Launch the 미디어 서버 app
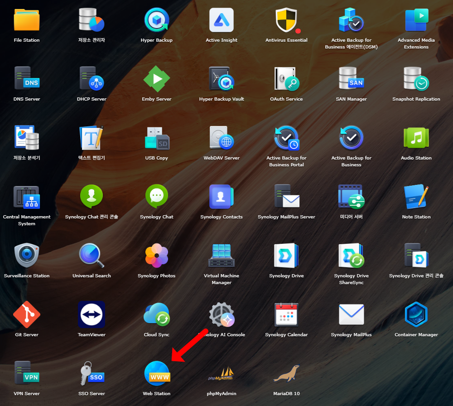This screenshot has height=406, width=453. point(352,197)
